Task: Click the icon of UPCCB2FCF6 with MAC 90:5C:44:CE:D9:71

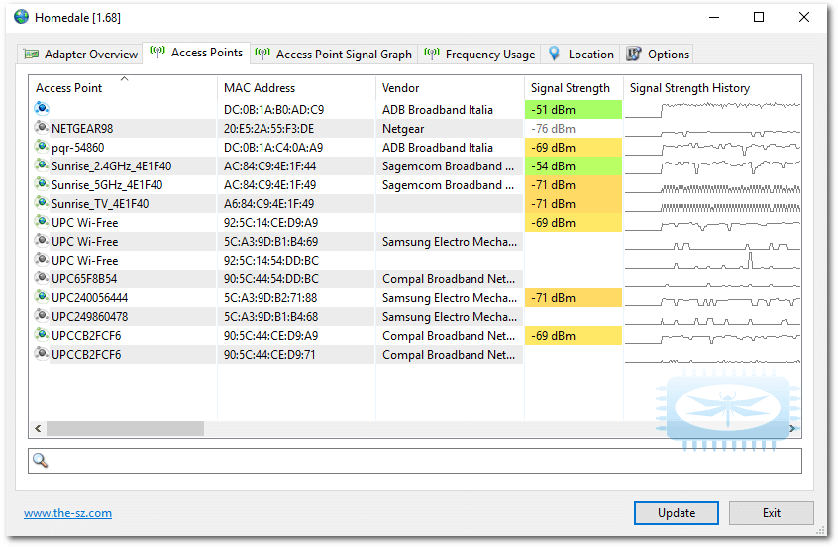Action: 42,353
